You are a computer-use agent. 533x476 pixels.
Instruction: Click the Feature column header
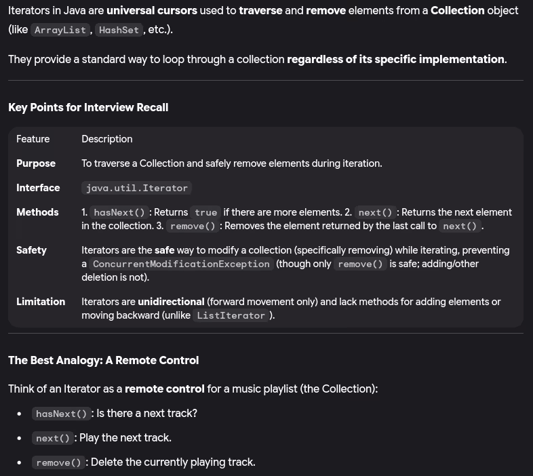point(33,139)
